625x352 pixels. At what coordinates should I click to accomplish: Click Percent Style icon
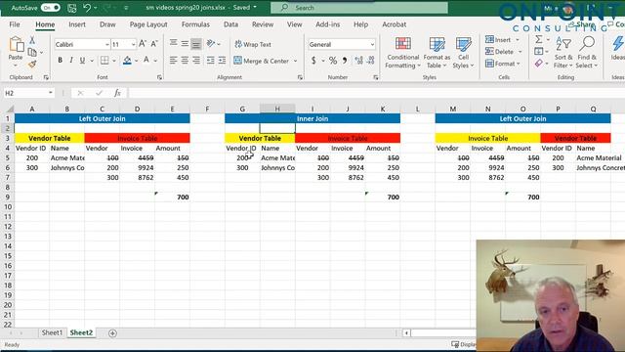[333, 61]
